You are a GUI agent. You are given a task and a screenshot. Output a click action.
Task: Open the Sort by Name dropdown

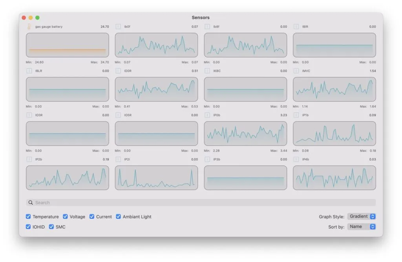(x=362, y=227)
